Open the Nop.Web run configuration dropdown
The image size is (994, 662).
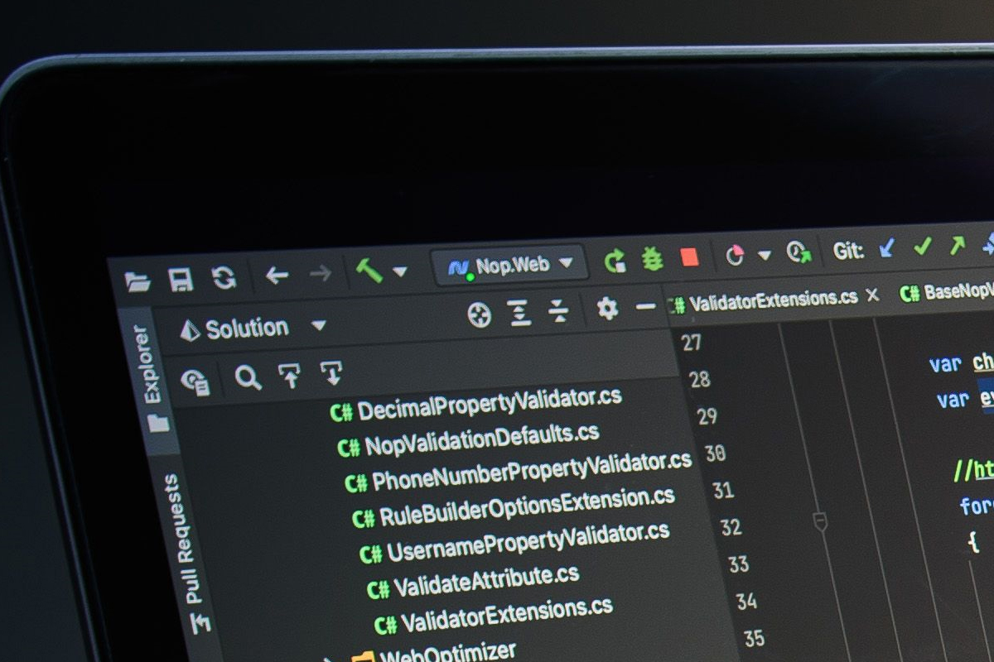[x=510, y=266]
